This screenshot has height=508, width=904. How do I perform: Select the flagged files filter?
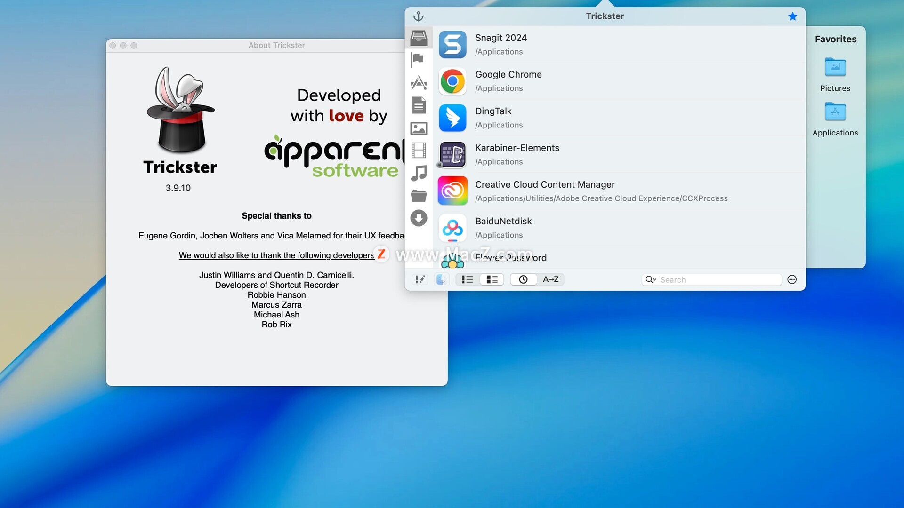coord(418,60)
